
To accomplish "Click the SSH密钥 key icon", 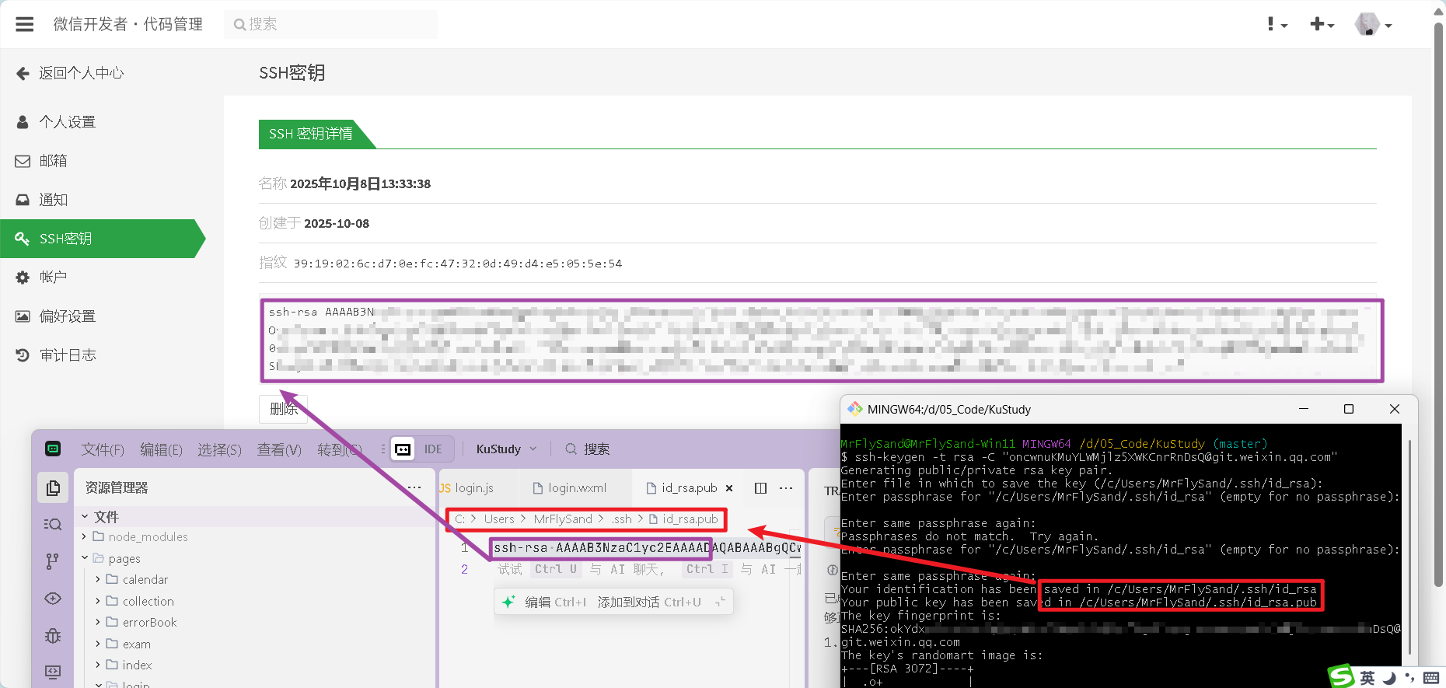I will (23, 239).
